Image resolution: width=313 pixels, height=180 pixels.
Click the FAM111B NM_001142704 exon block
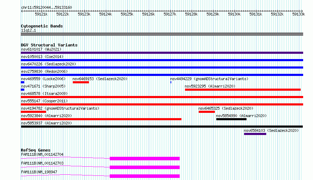145,159
